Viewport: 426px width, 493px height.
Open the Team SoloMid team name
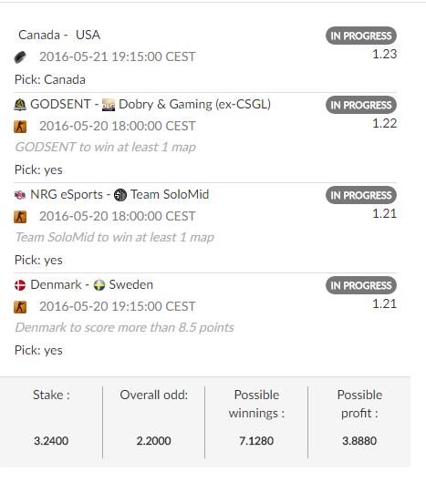(170, 195)
